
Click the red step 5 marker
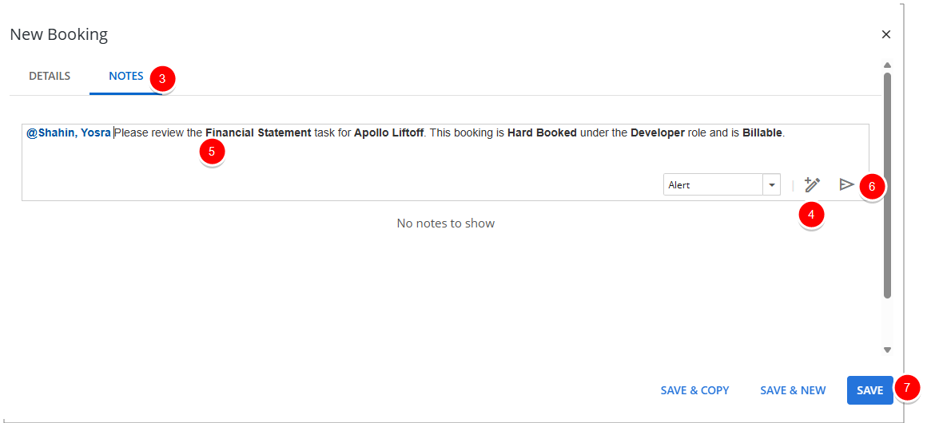pyautogui.click(x=212, y=152)
